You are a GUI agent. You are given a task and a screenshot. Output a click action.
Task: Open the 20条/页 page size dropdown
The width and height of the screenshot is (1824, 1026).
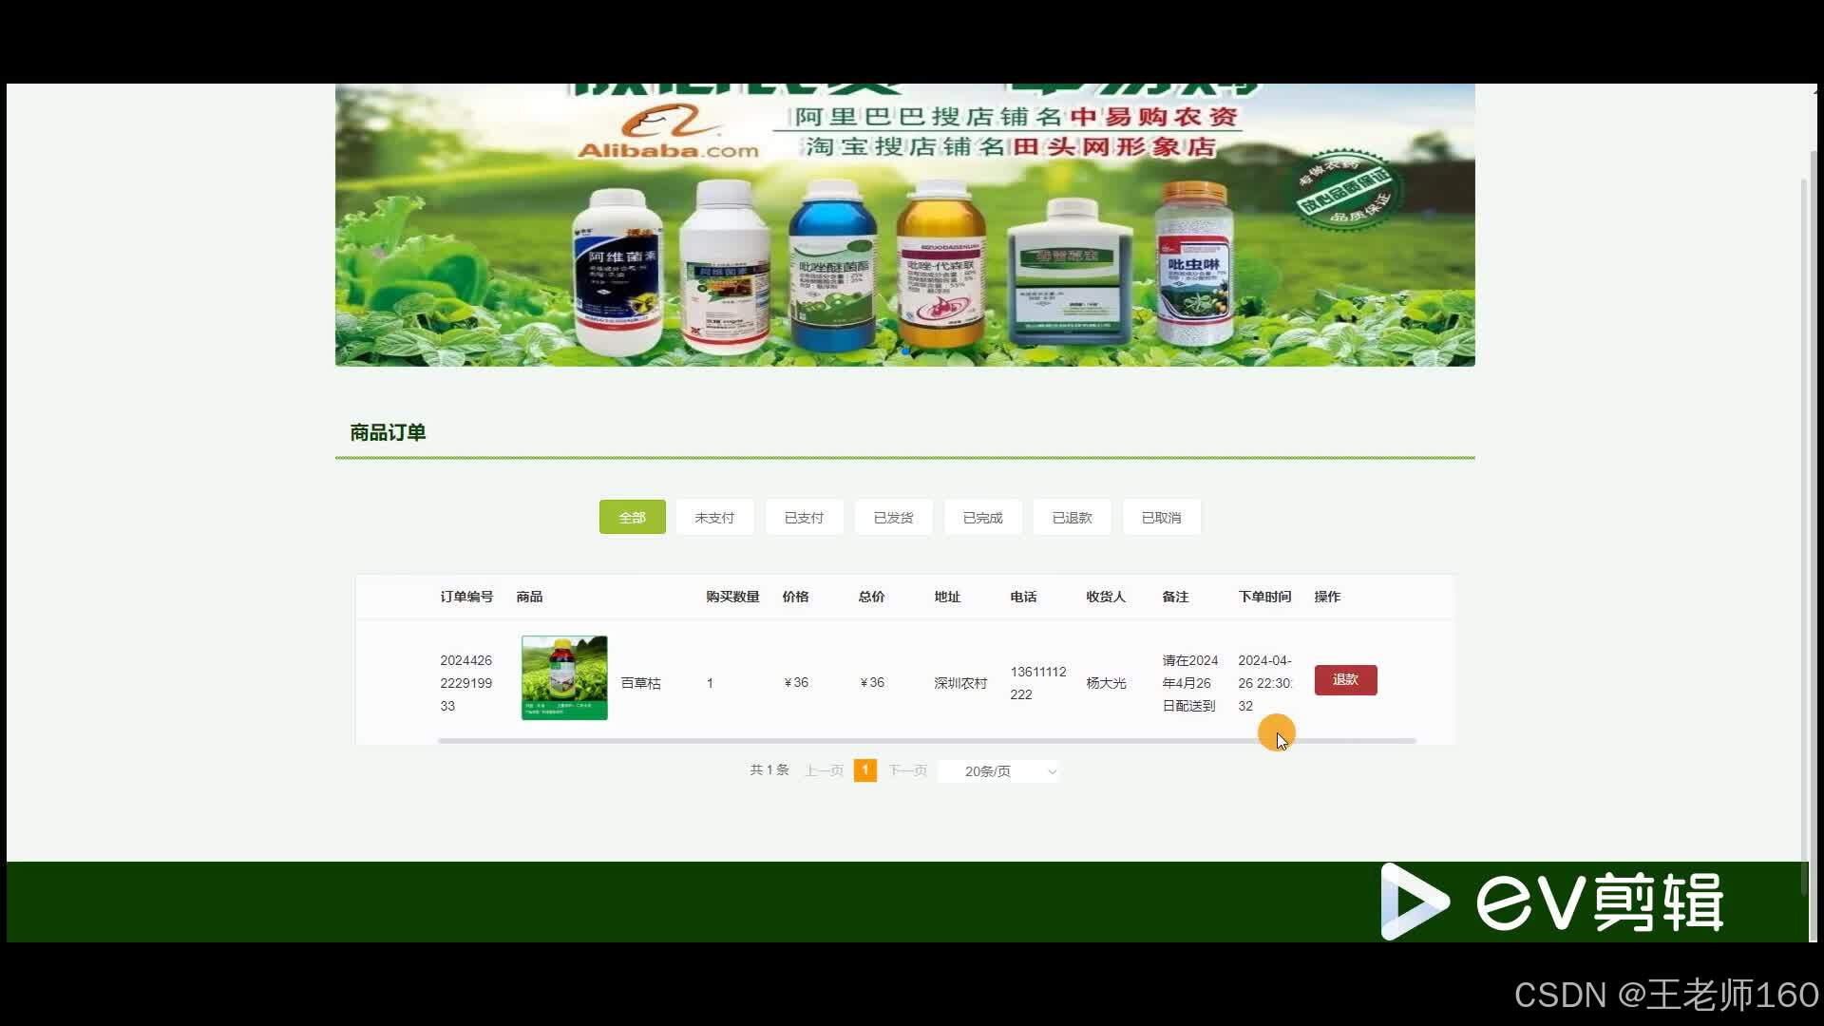coord(988,771)
